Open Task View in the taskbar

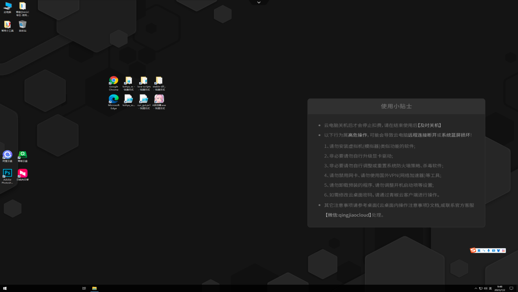pyautogui.click(x=84, y=288)
